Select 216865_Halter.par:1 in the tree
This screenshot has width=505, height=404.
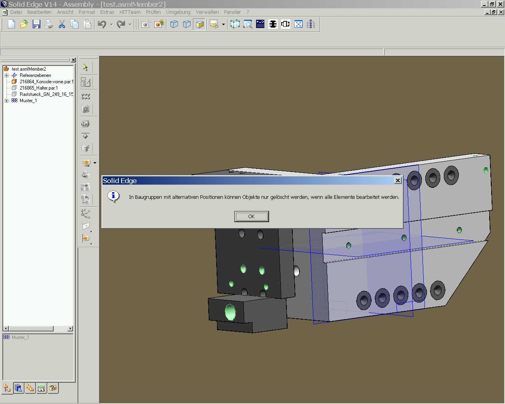tap(39, 88)
